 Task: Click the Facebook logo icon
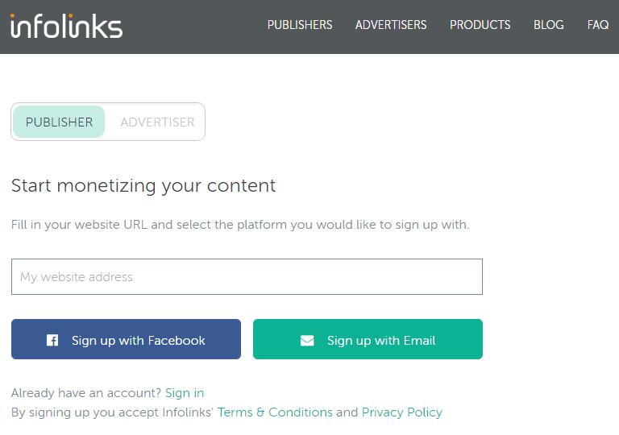point(52,341)
